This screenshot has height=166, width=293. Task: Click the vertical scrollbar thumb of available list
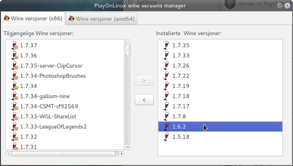pyautogui.click(x=128, y=50)
